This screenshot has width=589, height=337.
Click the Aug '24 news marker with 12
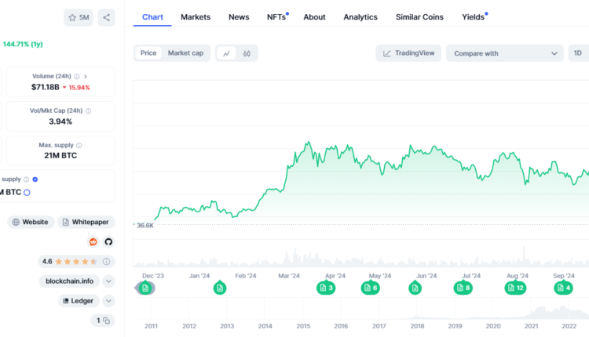[515, 288]
